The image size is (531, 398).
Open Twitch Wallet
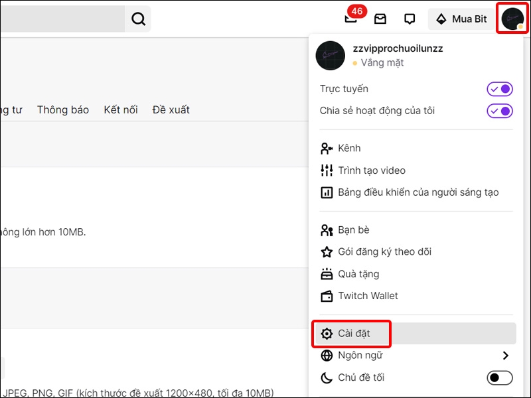point(416,296)
